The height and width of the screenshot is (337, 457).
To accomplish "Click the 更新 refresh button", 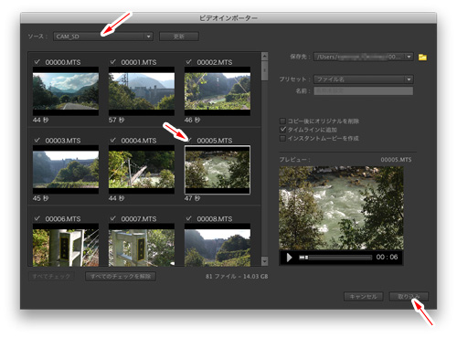I will 179,37.
